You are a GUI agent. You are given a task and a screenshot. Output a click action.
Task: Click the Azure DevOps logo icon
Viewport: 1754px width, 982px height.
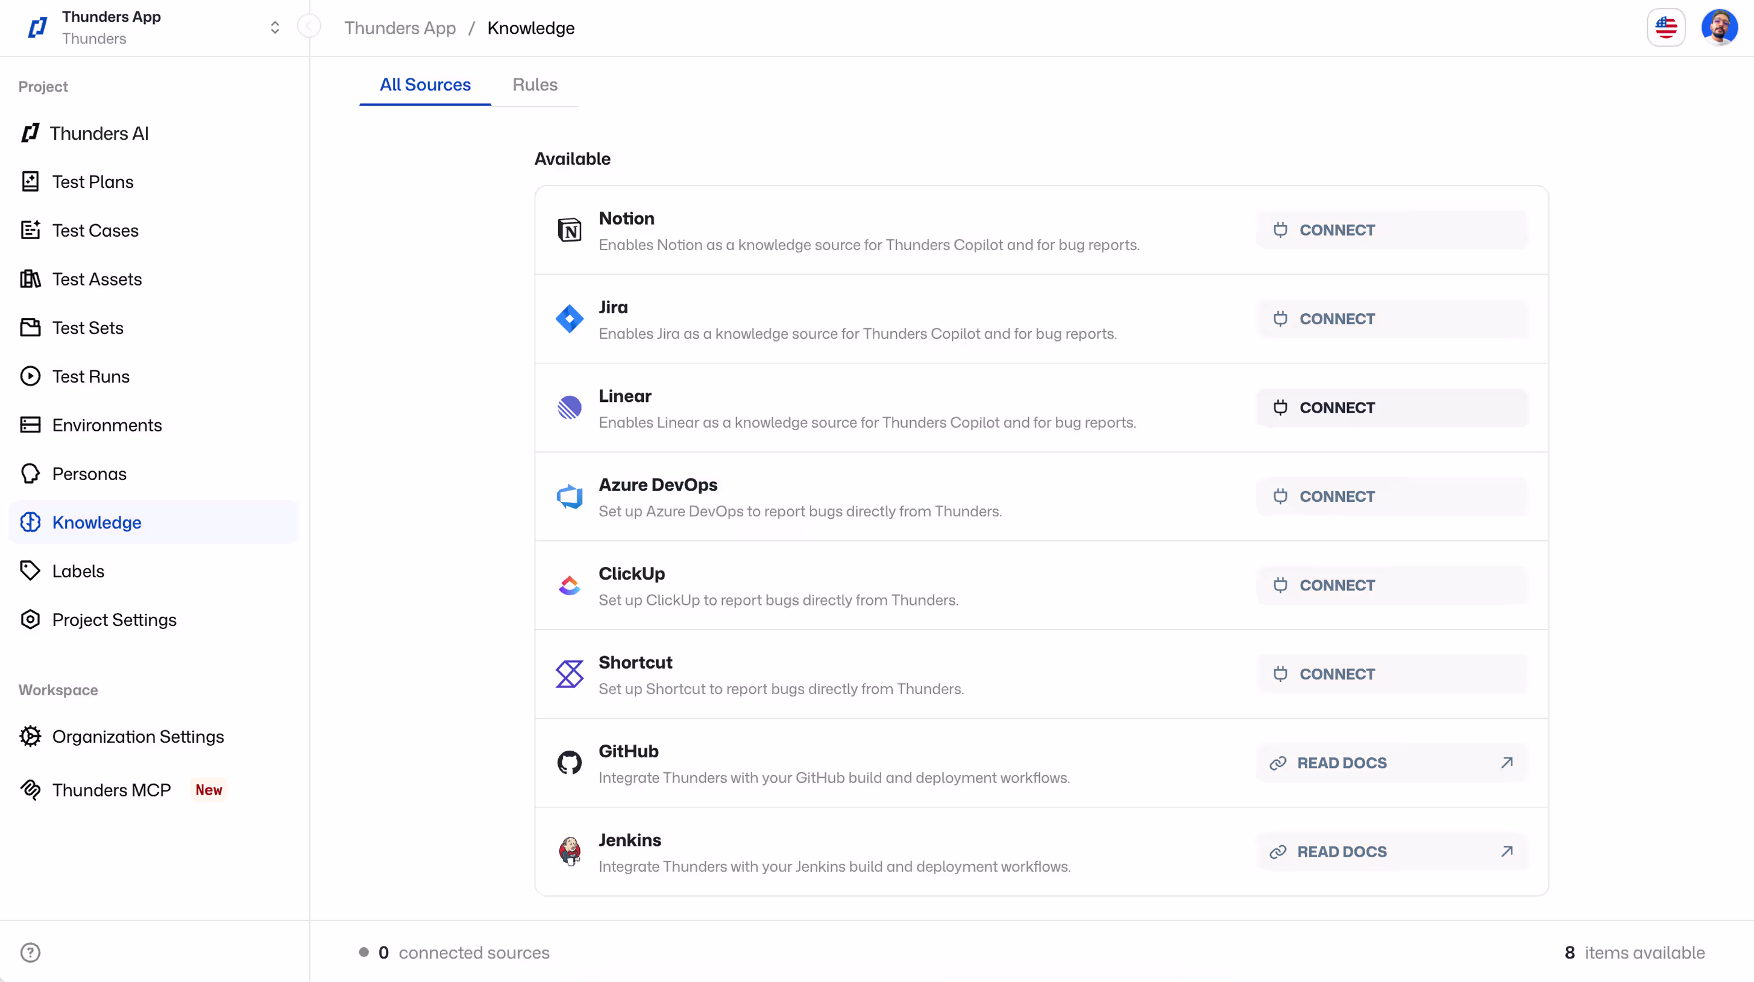click(569, 497)
